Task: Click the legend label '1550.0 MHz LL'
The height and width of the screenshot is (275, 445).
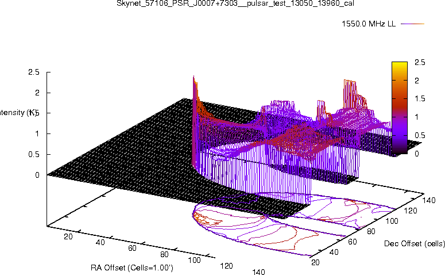Action: [x=369, y=24]
